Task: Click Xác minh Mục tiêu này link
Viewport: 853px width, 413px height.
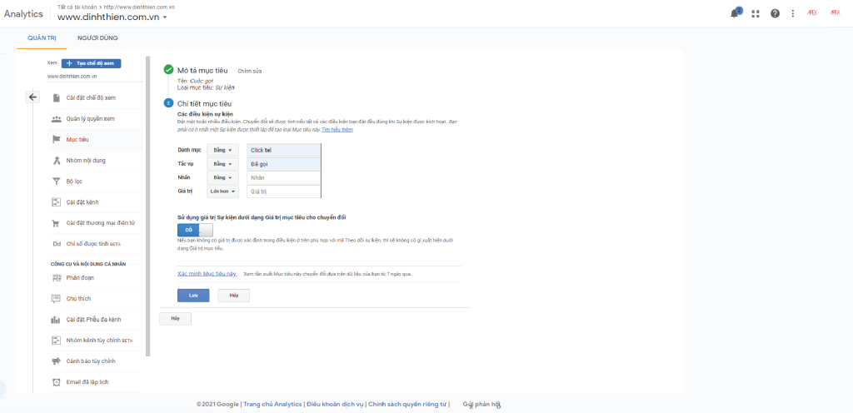Action: pyautogui.click(x=207, y=273)
